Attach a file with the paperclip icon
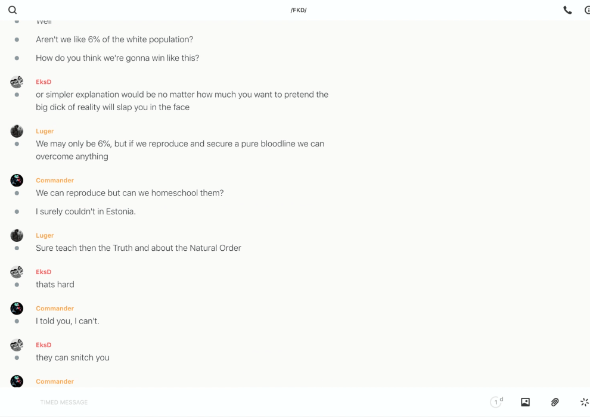The image size is (590, 417). 555,402
